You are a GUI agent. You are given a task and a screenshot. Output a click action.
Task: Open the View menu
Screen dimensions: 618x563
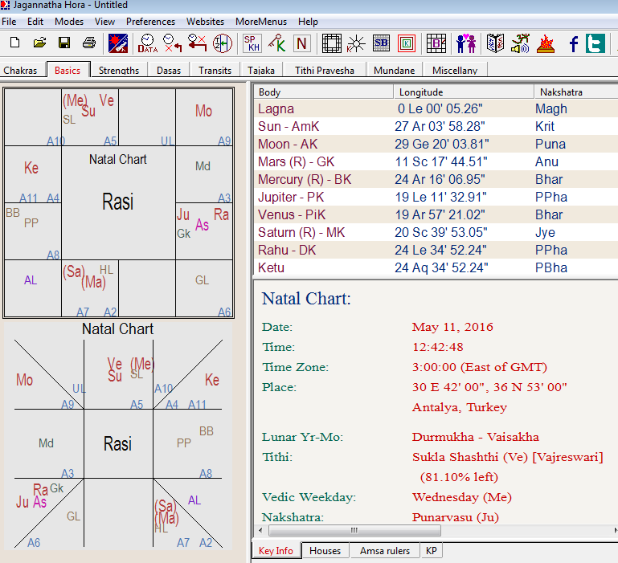[x=104, y=22]
